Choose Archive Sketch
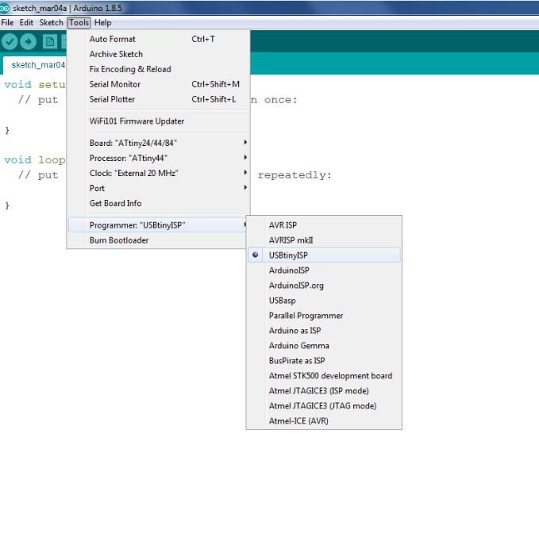Screen dimensions: 539x537 click(159, 54)
